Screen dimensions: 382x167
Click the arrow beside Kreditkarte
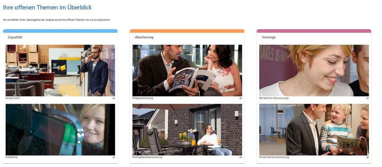click(113, 158)
